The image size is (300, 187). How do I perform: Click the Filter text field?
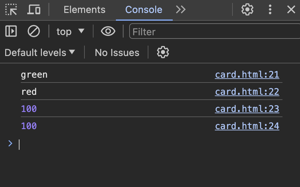point(214,32)
